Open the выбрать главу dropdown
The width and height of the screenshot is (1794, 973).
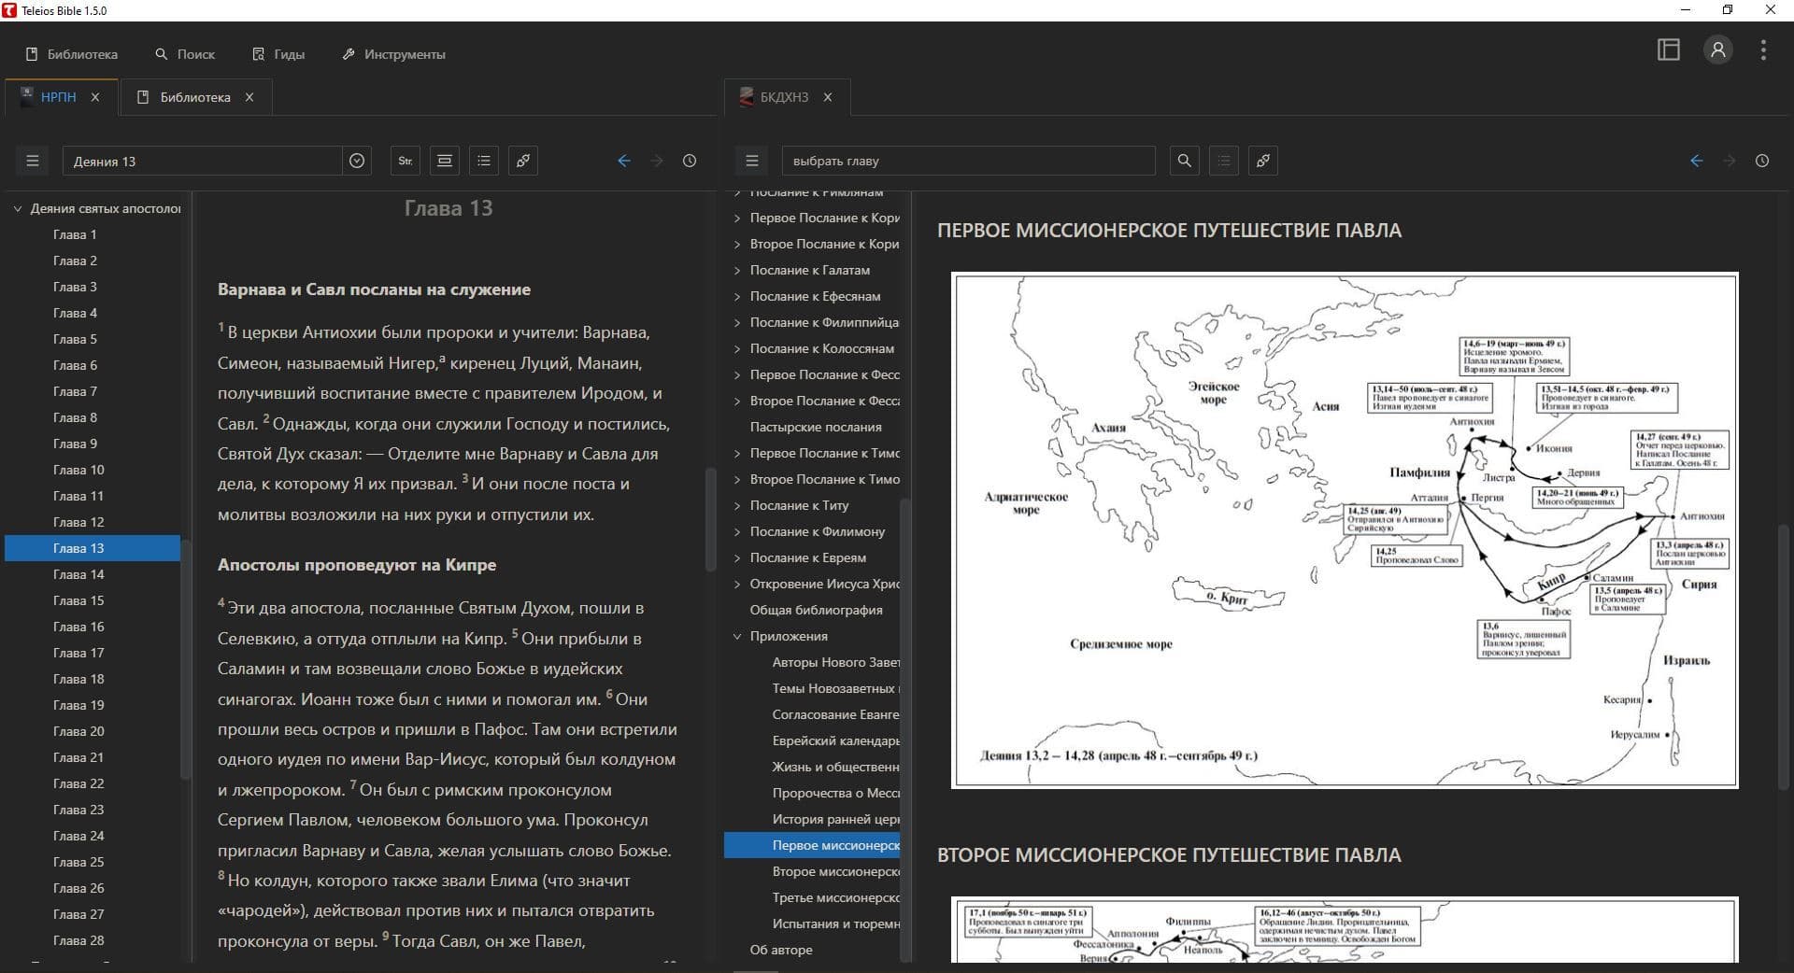click(x=967, y=161)
